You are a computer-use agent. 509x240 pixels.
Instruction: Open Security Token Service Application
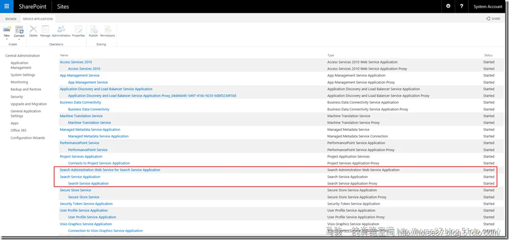point(86,204)
